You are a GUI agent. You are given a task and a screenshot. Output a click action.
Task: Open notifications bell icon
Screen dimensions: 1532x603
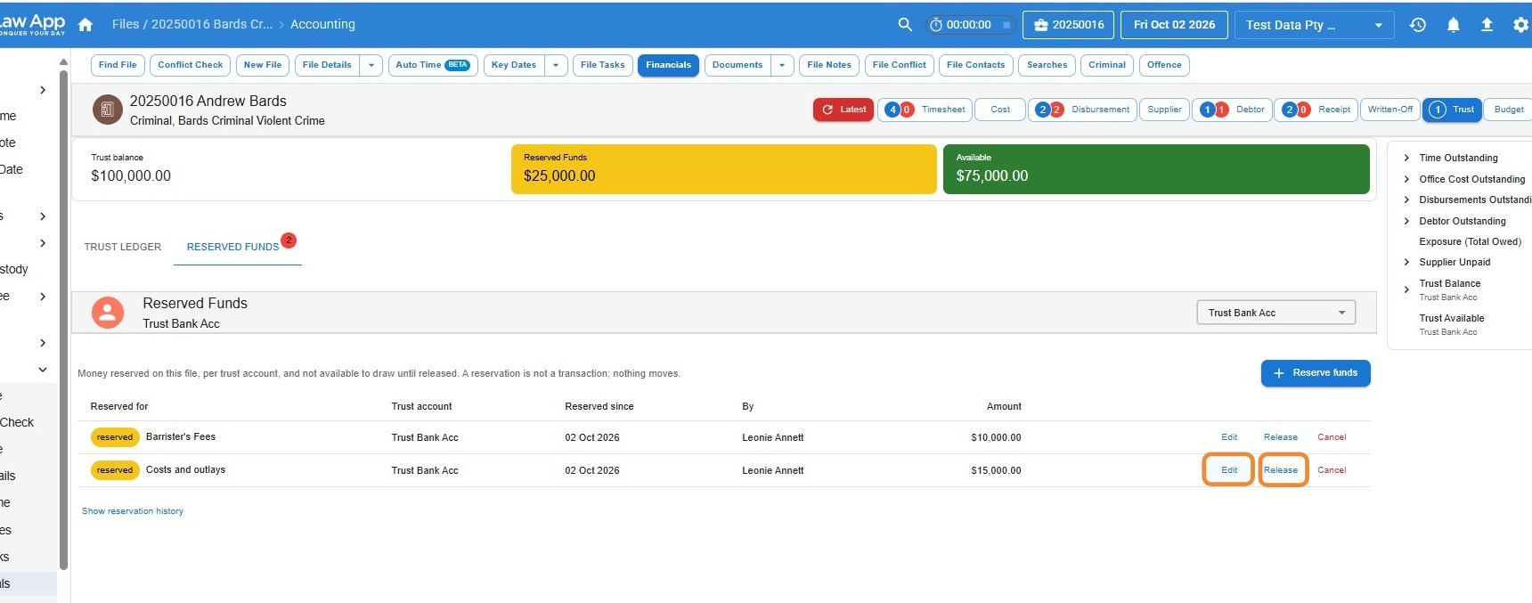(x=1453, y=25)
